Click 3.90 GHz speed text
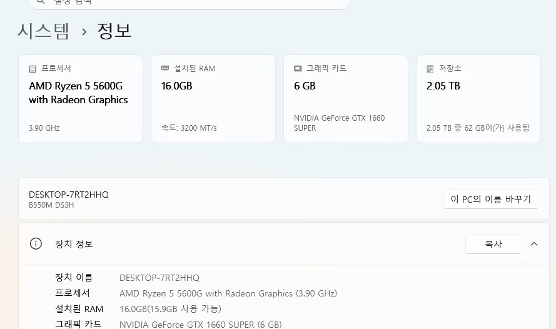 pyautogui.click(x=44, y=128)
